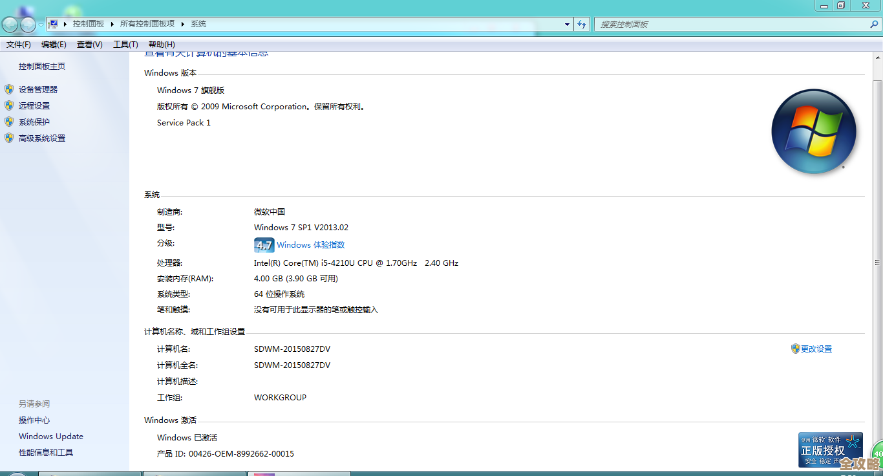Click into the 搜索控制面板 search field

click(x=730, y=24)
